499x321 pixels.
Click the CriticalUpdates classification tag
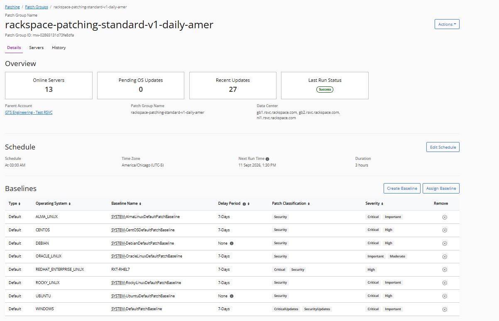coord(286,309)
